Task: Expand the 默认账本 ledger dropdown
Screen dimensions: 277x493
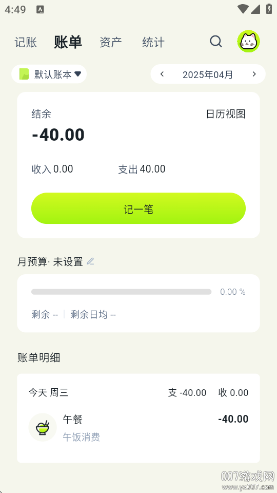Action: tap(49, 74)
